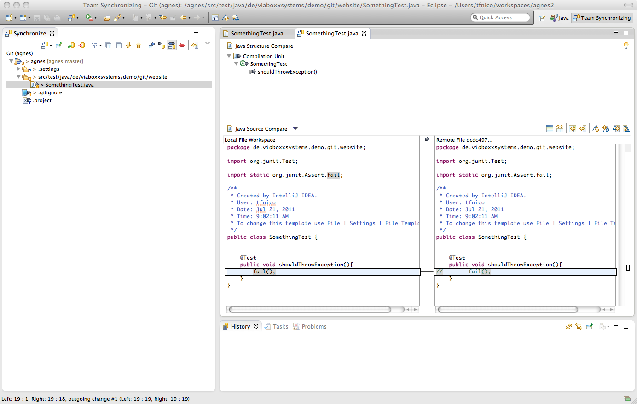The width and height of the screenshot is (637, 404).
Task: Click the lightbulb icon in structure compare
Action: 626,46
